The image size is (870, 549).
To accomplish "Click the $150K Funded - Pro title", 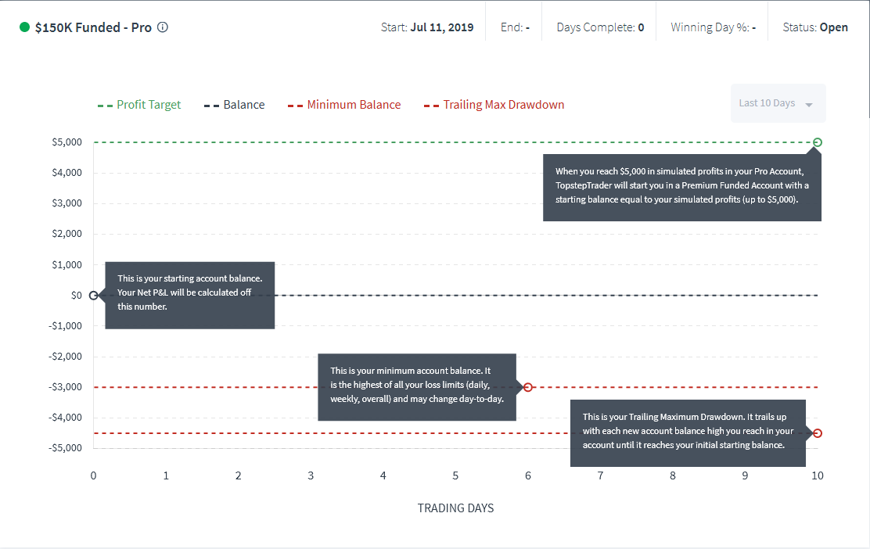I will (x=93, y=27).
